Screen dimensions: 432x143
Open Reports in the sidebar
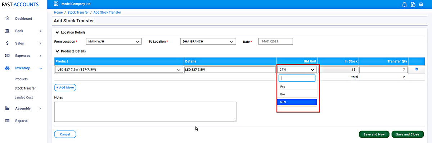tap(21, 121)
